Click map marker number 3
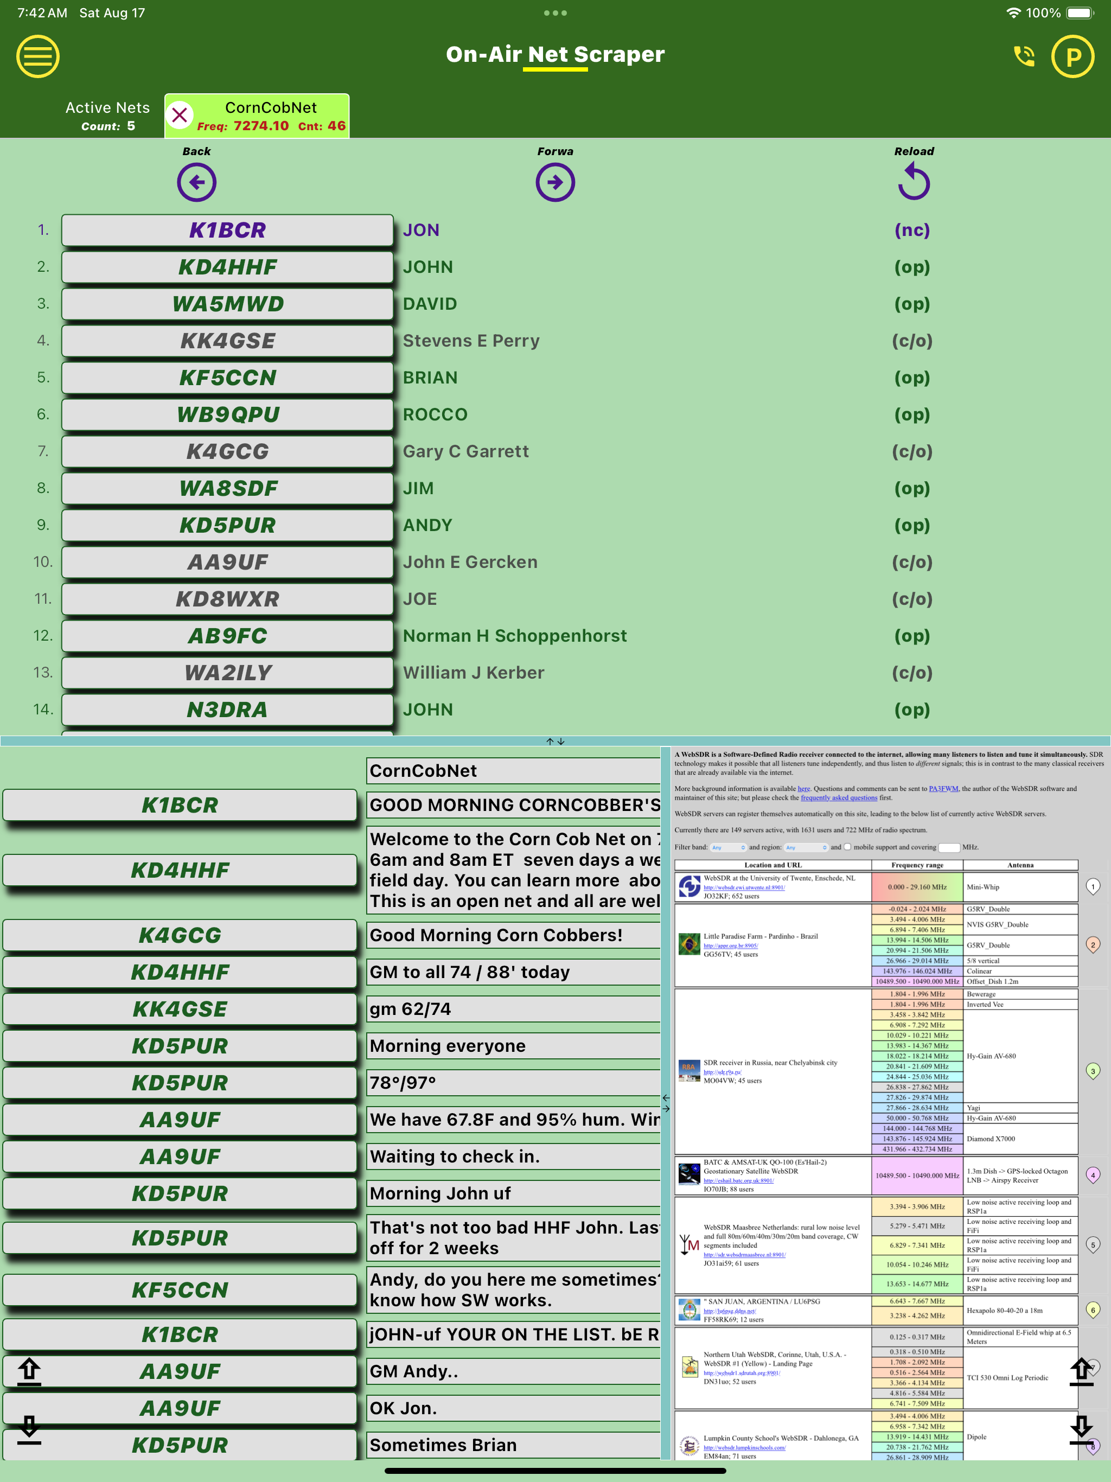The image size is (1111, 1482). coord(1093,1071)
